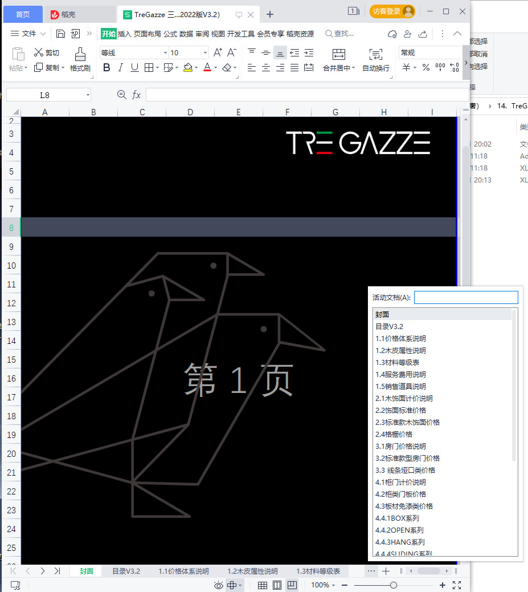
Task: Decrease indent icon
Action: (x=294, y=52)
